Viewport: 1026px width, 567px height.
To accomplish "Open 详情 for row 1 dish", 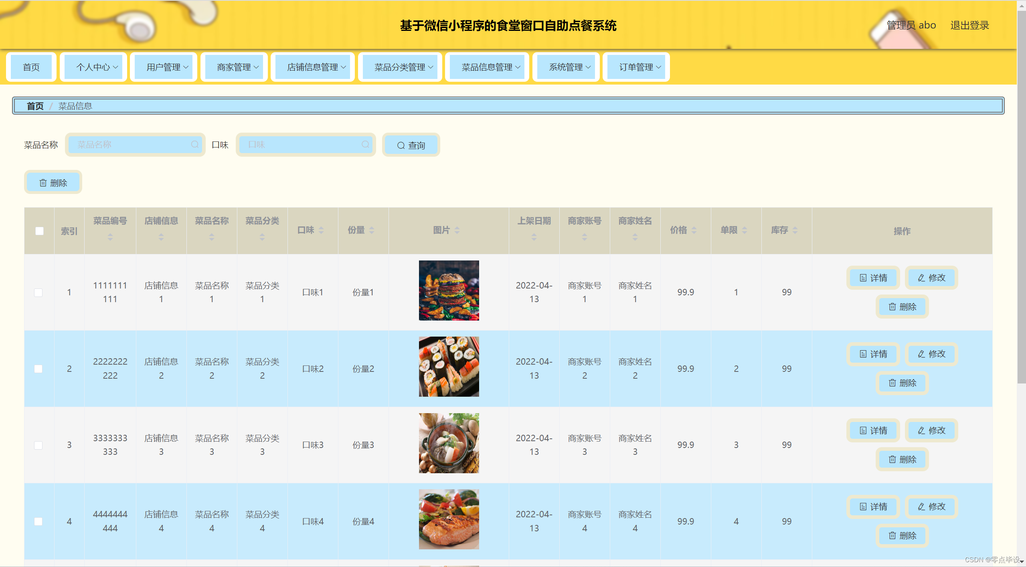I will [873, 278].
